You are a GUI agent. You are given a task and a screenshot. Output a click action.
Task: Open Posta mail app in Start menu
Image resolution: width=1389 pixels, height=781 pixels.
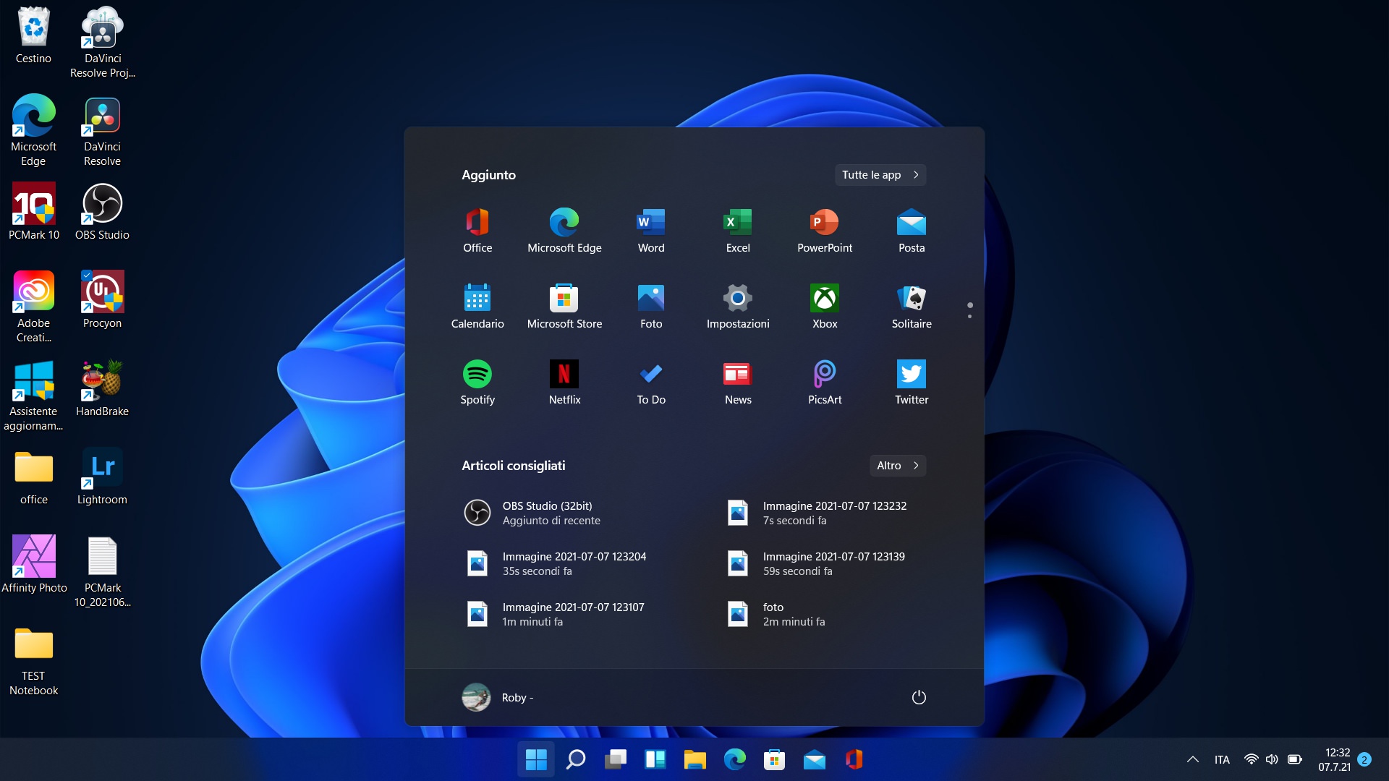912,231
